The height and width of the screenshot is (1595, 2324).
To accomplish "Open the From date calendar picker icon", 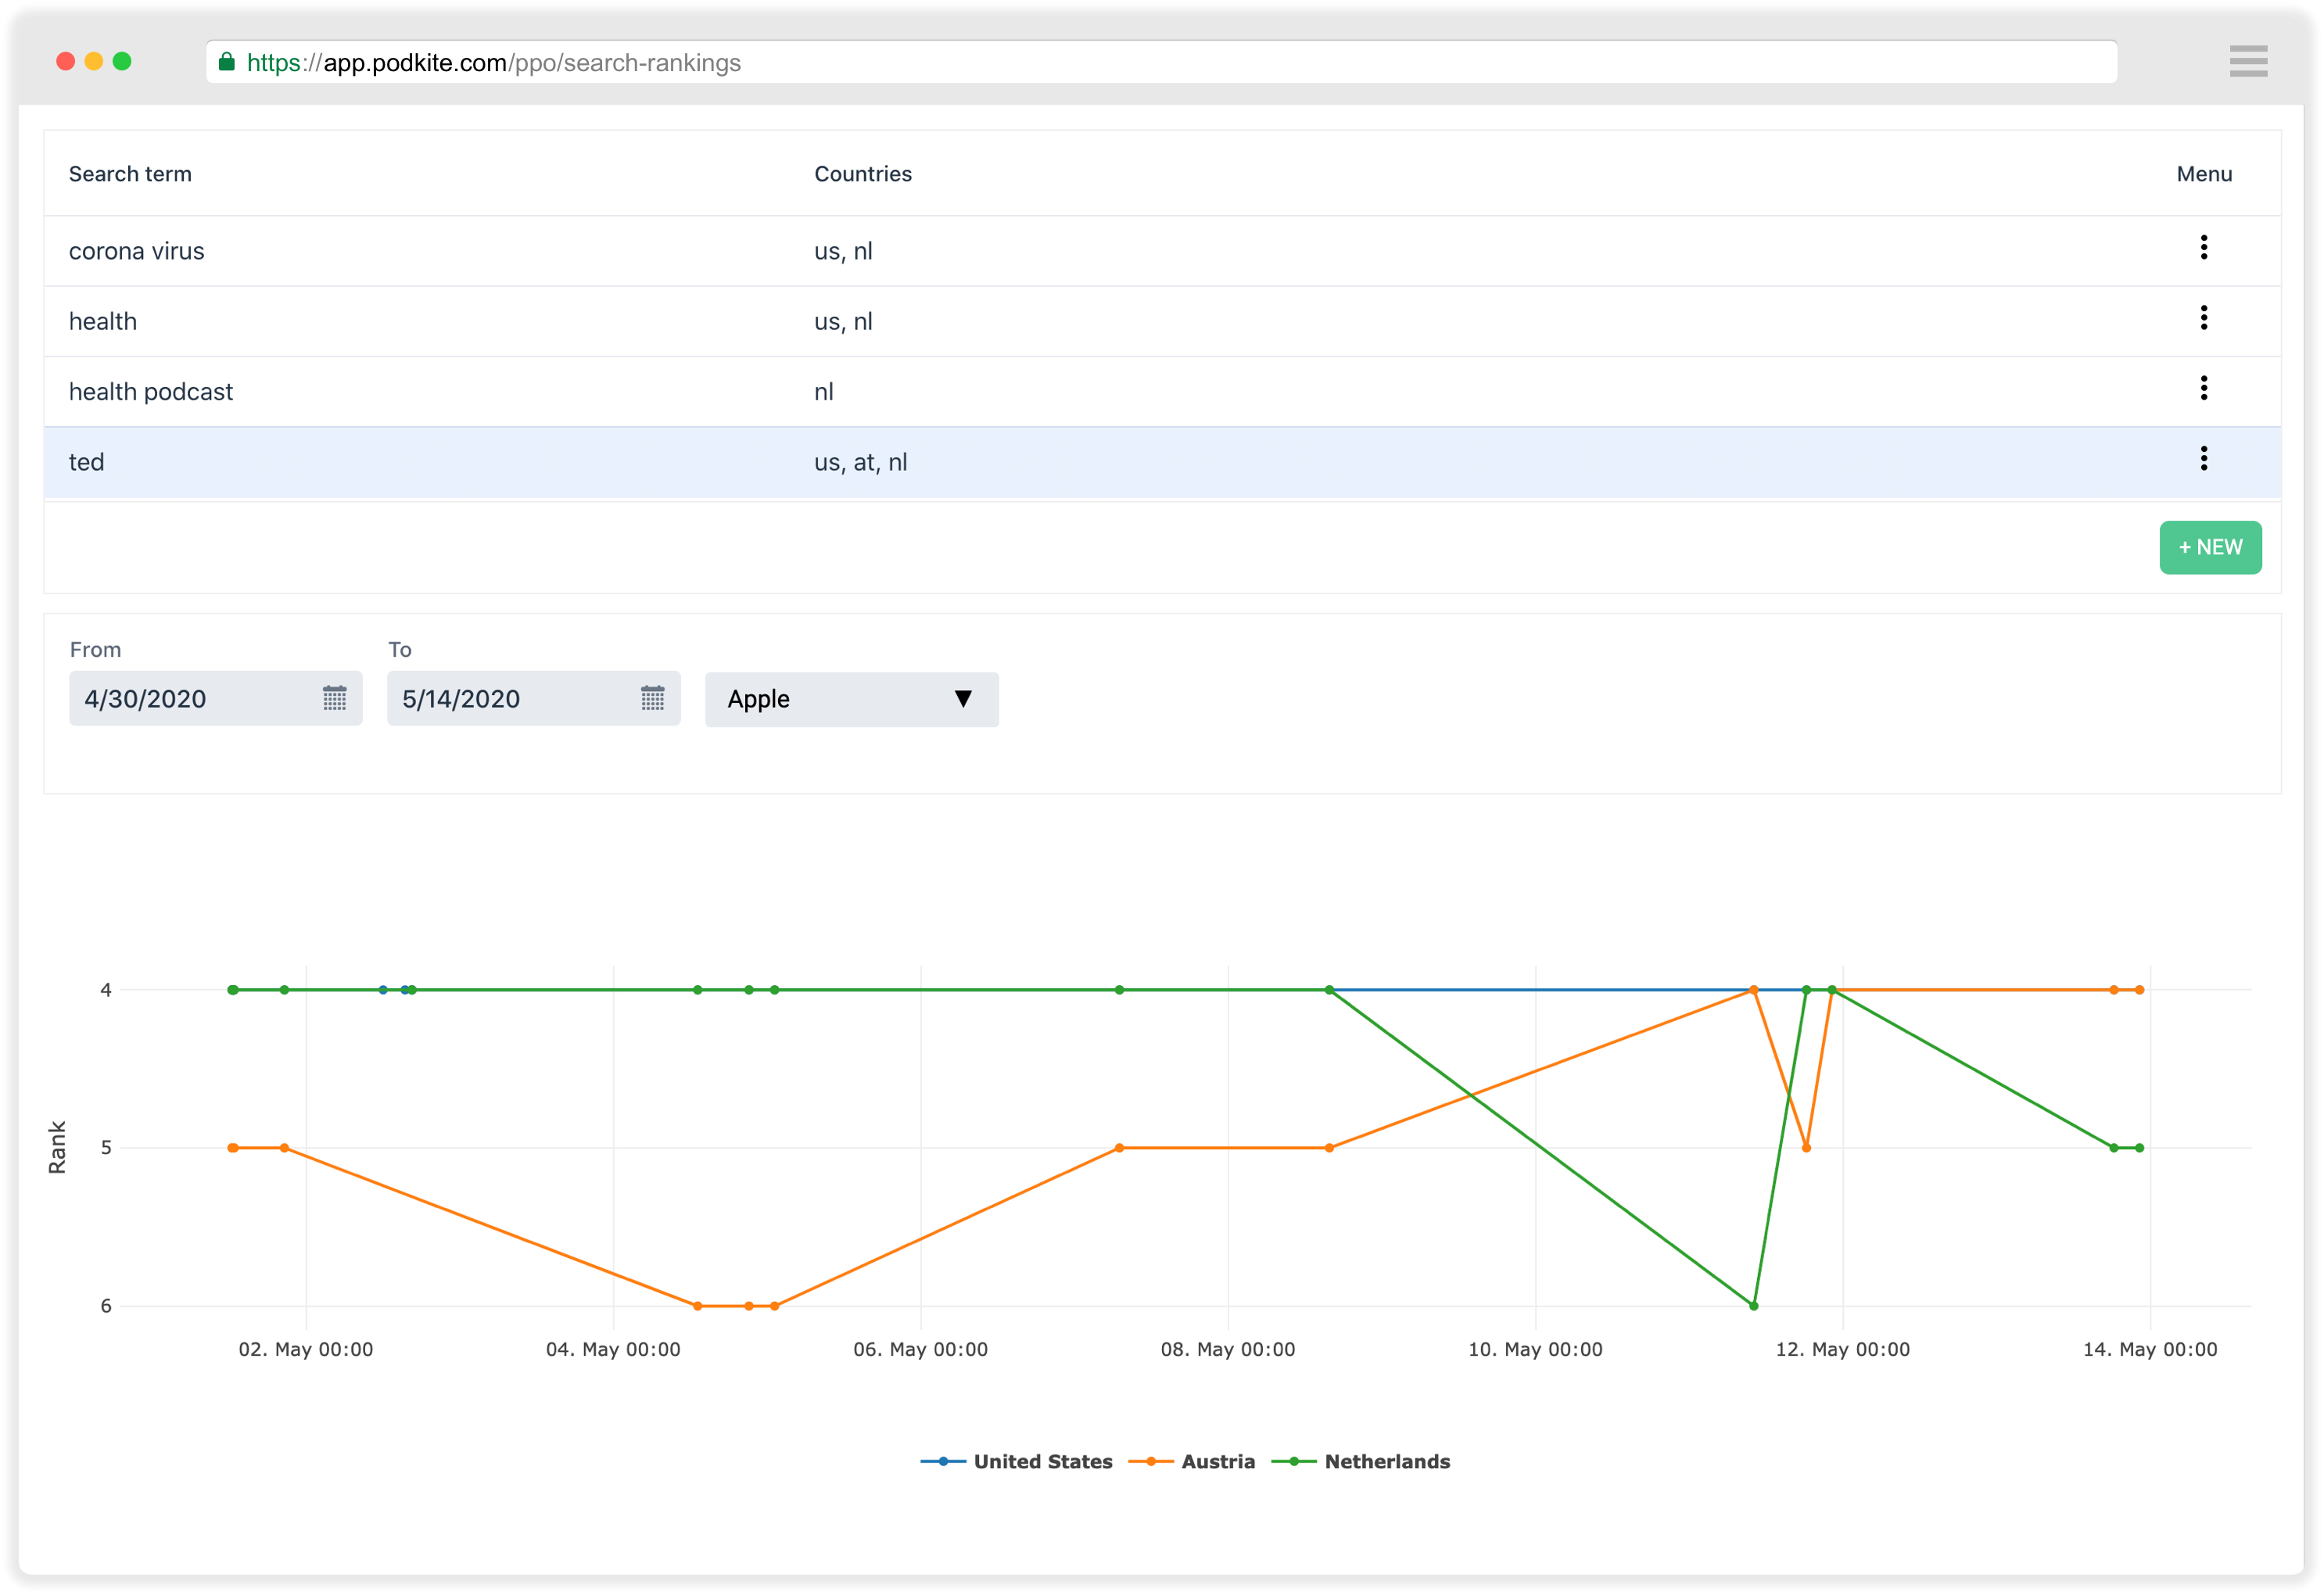I will 334,698.
